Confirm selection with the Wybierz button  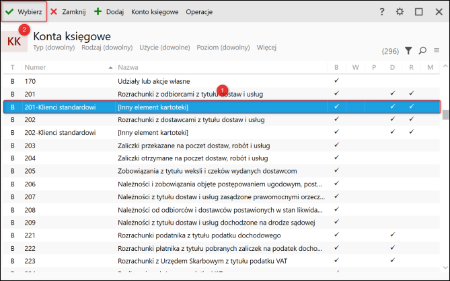tap(24, 11)
